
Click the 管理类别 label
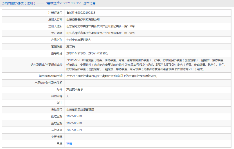pyautogui.click(x=57, y=47)
